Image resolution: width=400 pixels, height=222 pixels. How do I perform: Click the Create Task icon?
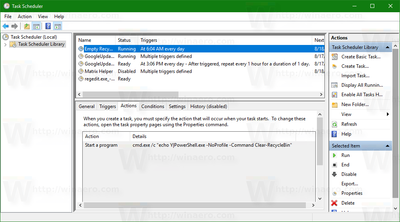(x=334, y=66)
